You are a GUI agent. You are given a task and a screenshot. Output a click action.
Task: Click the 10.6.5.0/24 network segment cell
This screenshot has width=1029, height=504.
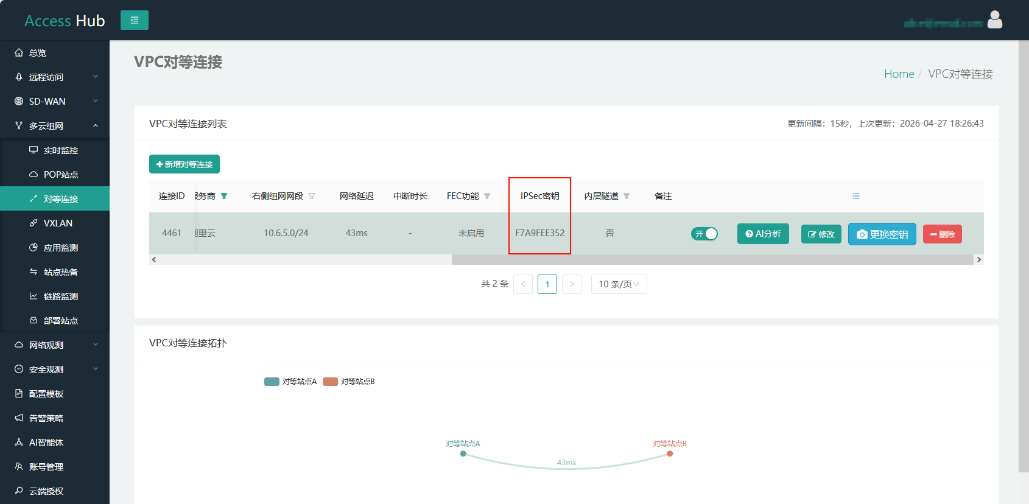[x=286, y=233]
